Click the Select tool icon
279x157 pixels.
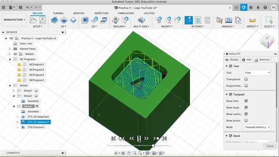tap(269, 20)
